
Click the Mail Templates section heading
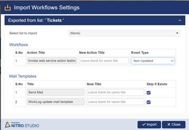23,76
